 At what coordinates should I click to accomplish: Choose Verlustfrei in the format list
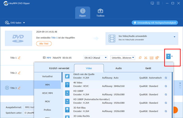point(47,76)
